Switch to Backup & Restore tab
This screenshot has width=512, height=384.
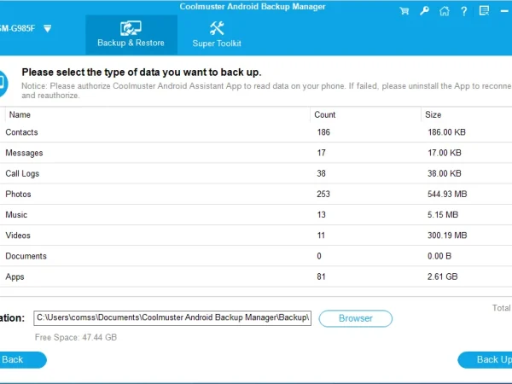coord(131,34)
